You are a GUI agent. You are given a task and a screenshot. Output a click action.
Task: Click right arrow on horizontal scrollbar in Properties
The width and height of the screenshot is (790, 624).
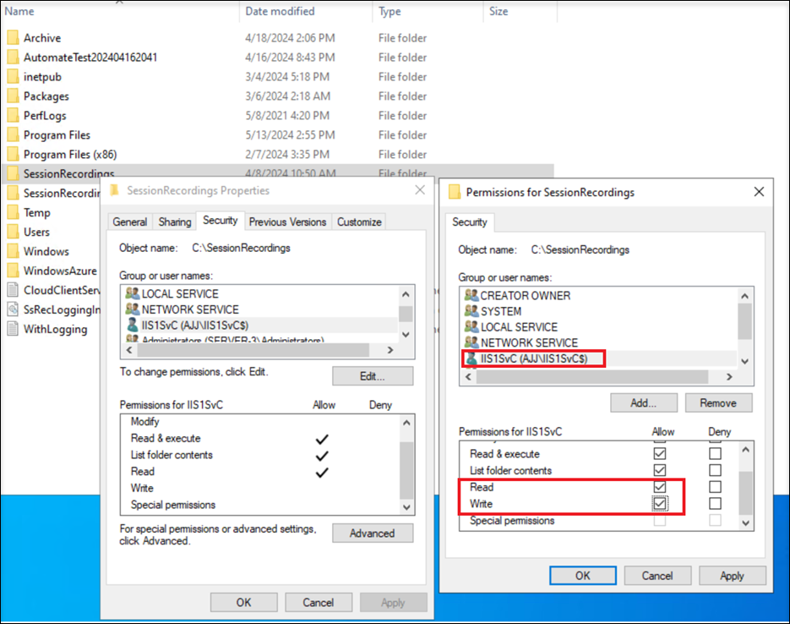(389, 350)
